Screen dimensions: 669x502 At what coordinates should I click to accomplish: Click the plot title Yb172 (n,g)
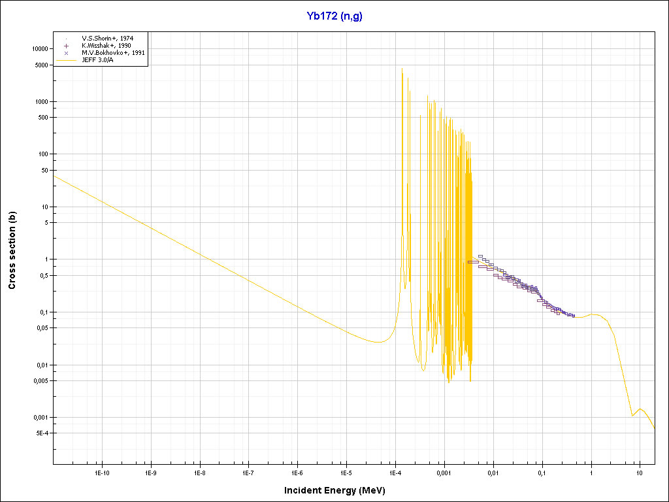334,16
